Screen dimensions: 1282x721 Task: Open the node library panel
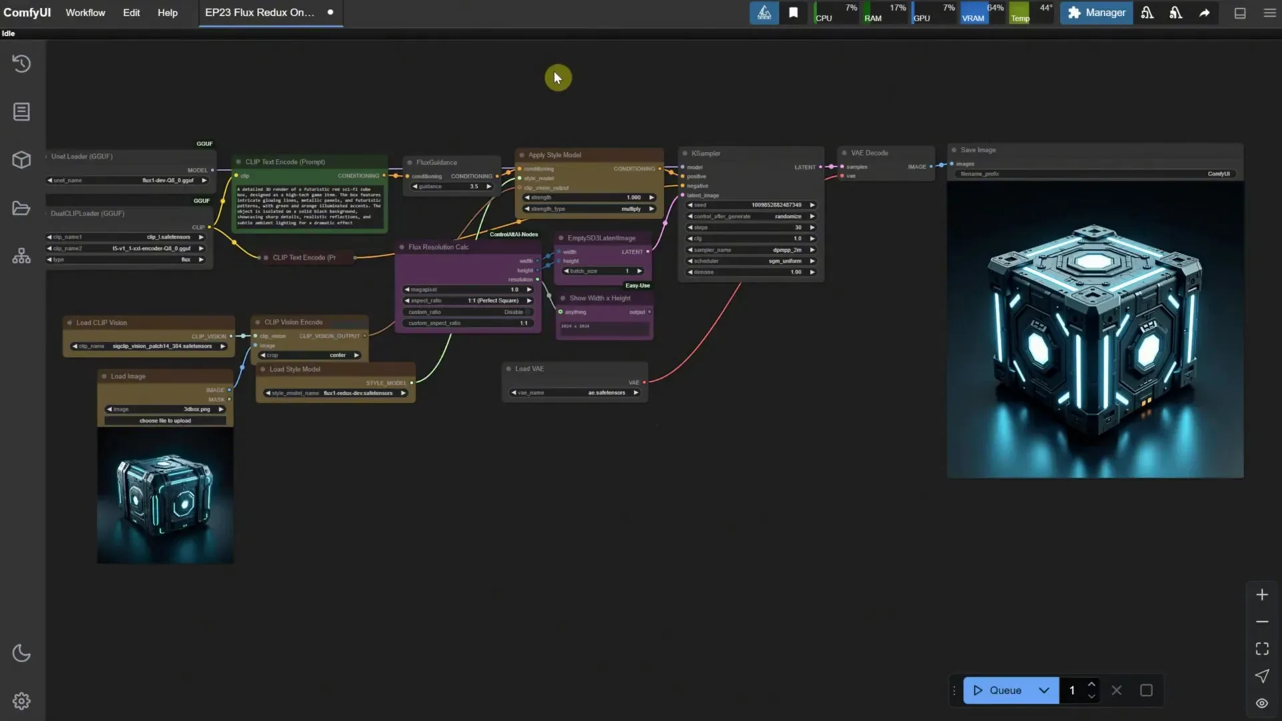point(21,111)
